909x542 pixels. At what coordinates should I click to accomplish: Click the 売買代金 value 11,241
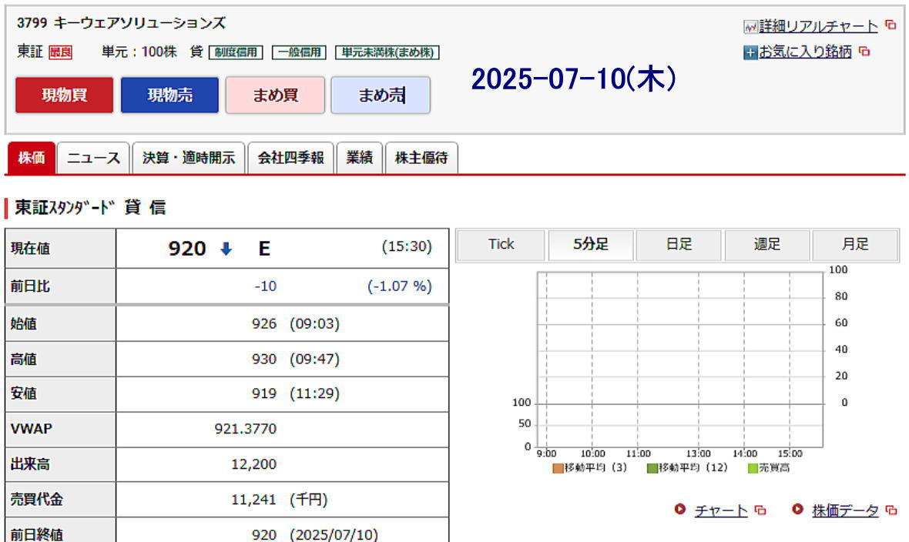(254, 499)
